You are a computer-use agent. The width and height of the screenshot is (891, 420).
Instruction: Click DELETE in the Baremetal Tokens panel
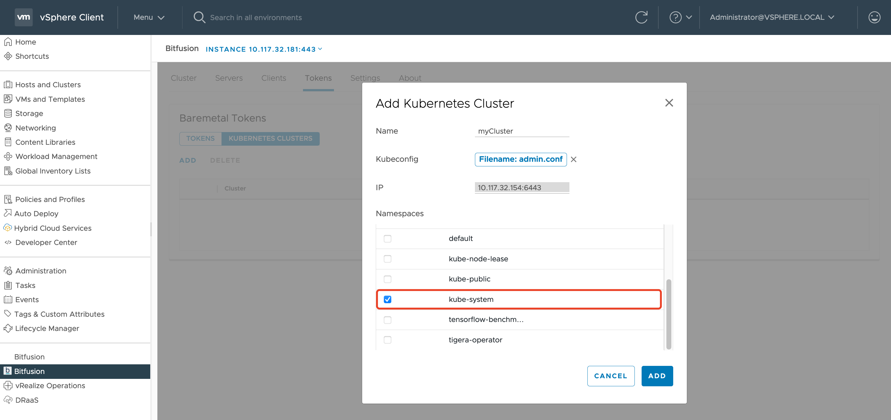pos(225,160)
